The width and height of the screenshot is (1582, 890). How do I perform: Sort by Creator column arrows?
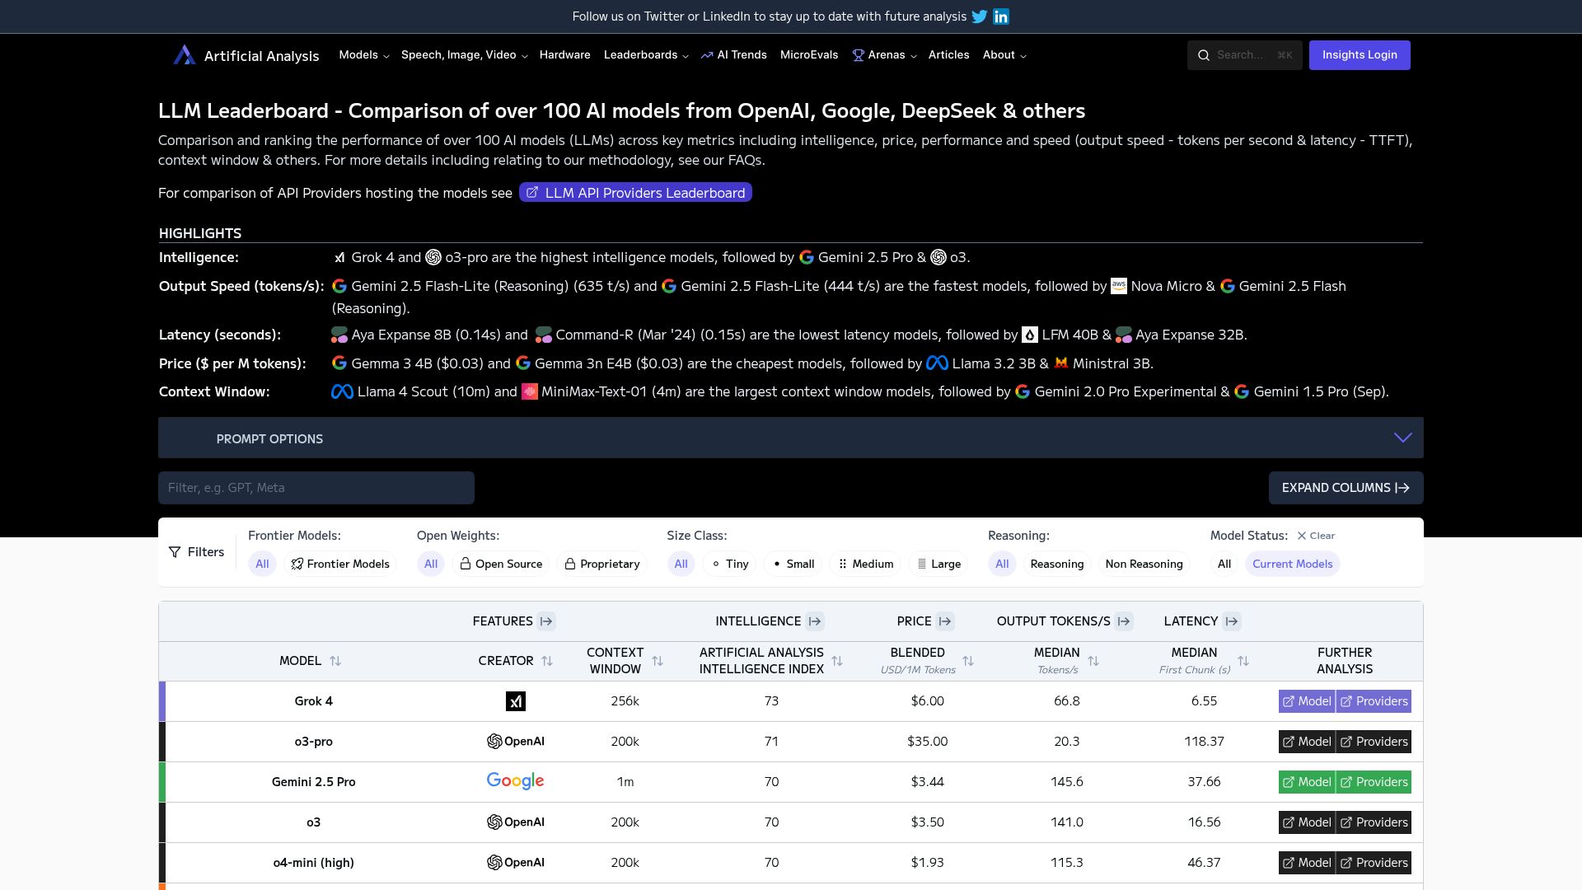point(547,661)
